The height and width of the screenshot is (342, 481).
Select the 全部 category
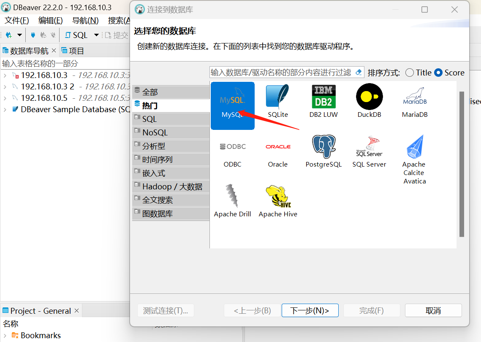(x=171, y=92)
